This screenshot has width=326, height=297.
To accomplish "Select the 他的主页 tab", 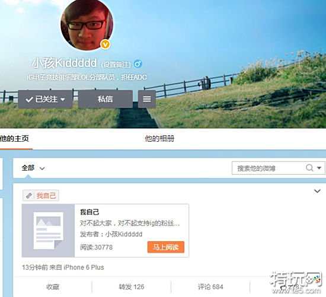I will tap(14, 139).
